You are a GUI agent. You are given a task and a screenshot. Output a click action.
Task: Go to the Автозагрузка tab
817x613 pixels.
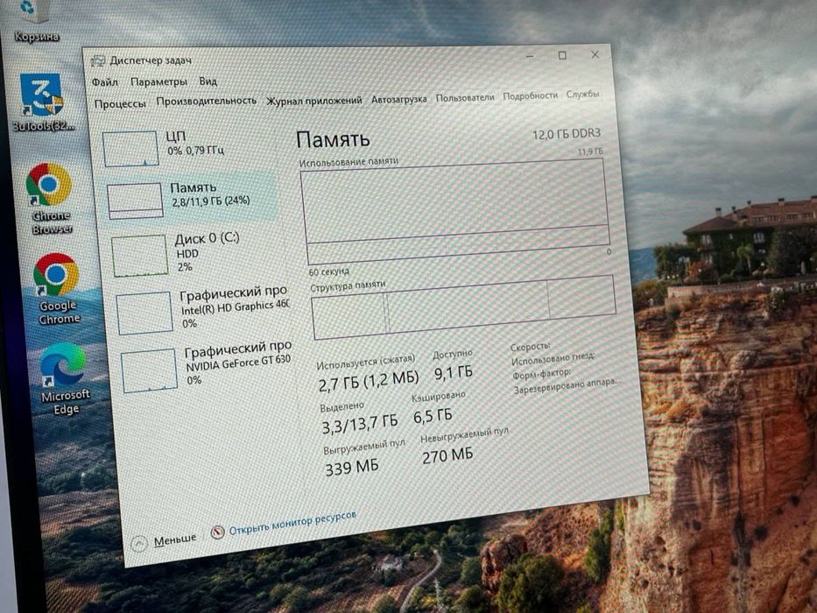(x=399, y=98)
